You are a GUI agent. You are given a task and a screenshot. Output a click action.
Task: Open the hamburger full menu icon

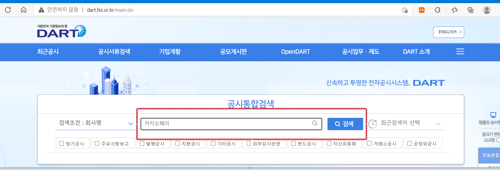(x=460, y=52)
